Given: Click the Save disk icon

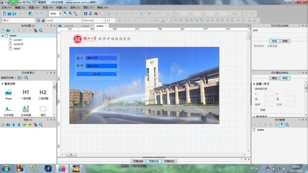Looking at the screenshot, I should [x=14, y=14].
